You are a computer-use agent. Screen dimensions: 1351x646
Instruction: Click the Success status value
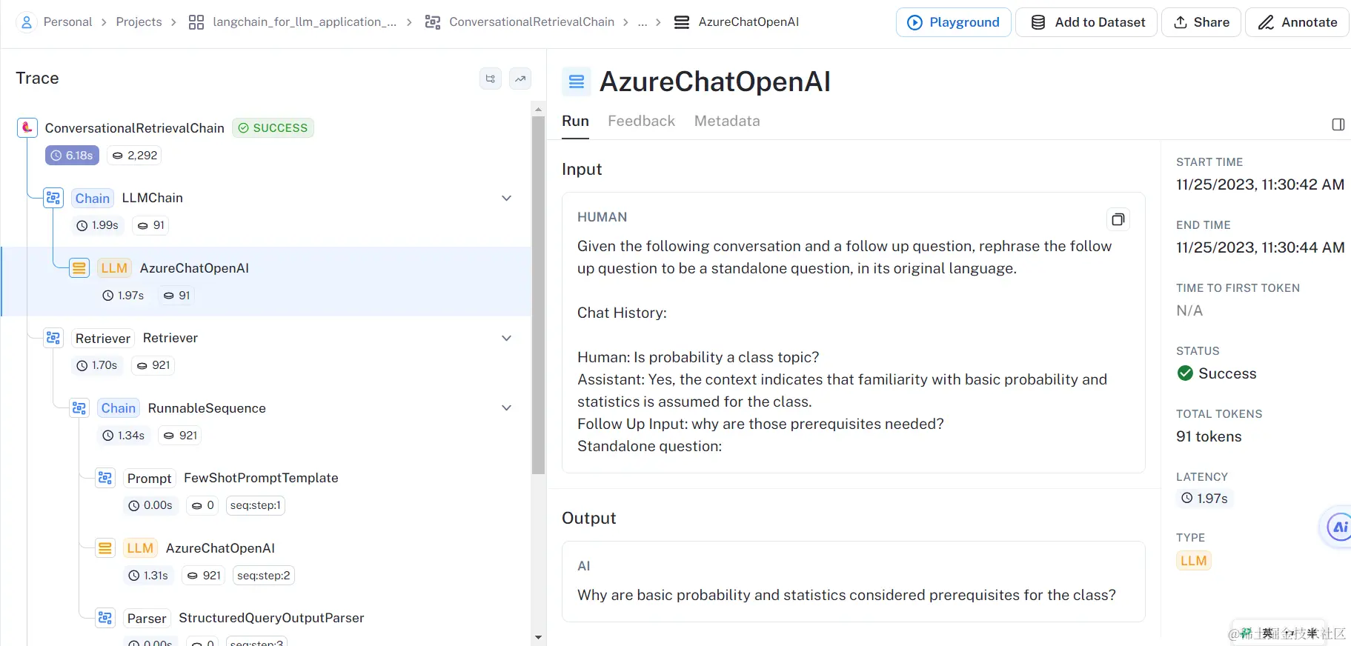click(x=1216, y=373)
